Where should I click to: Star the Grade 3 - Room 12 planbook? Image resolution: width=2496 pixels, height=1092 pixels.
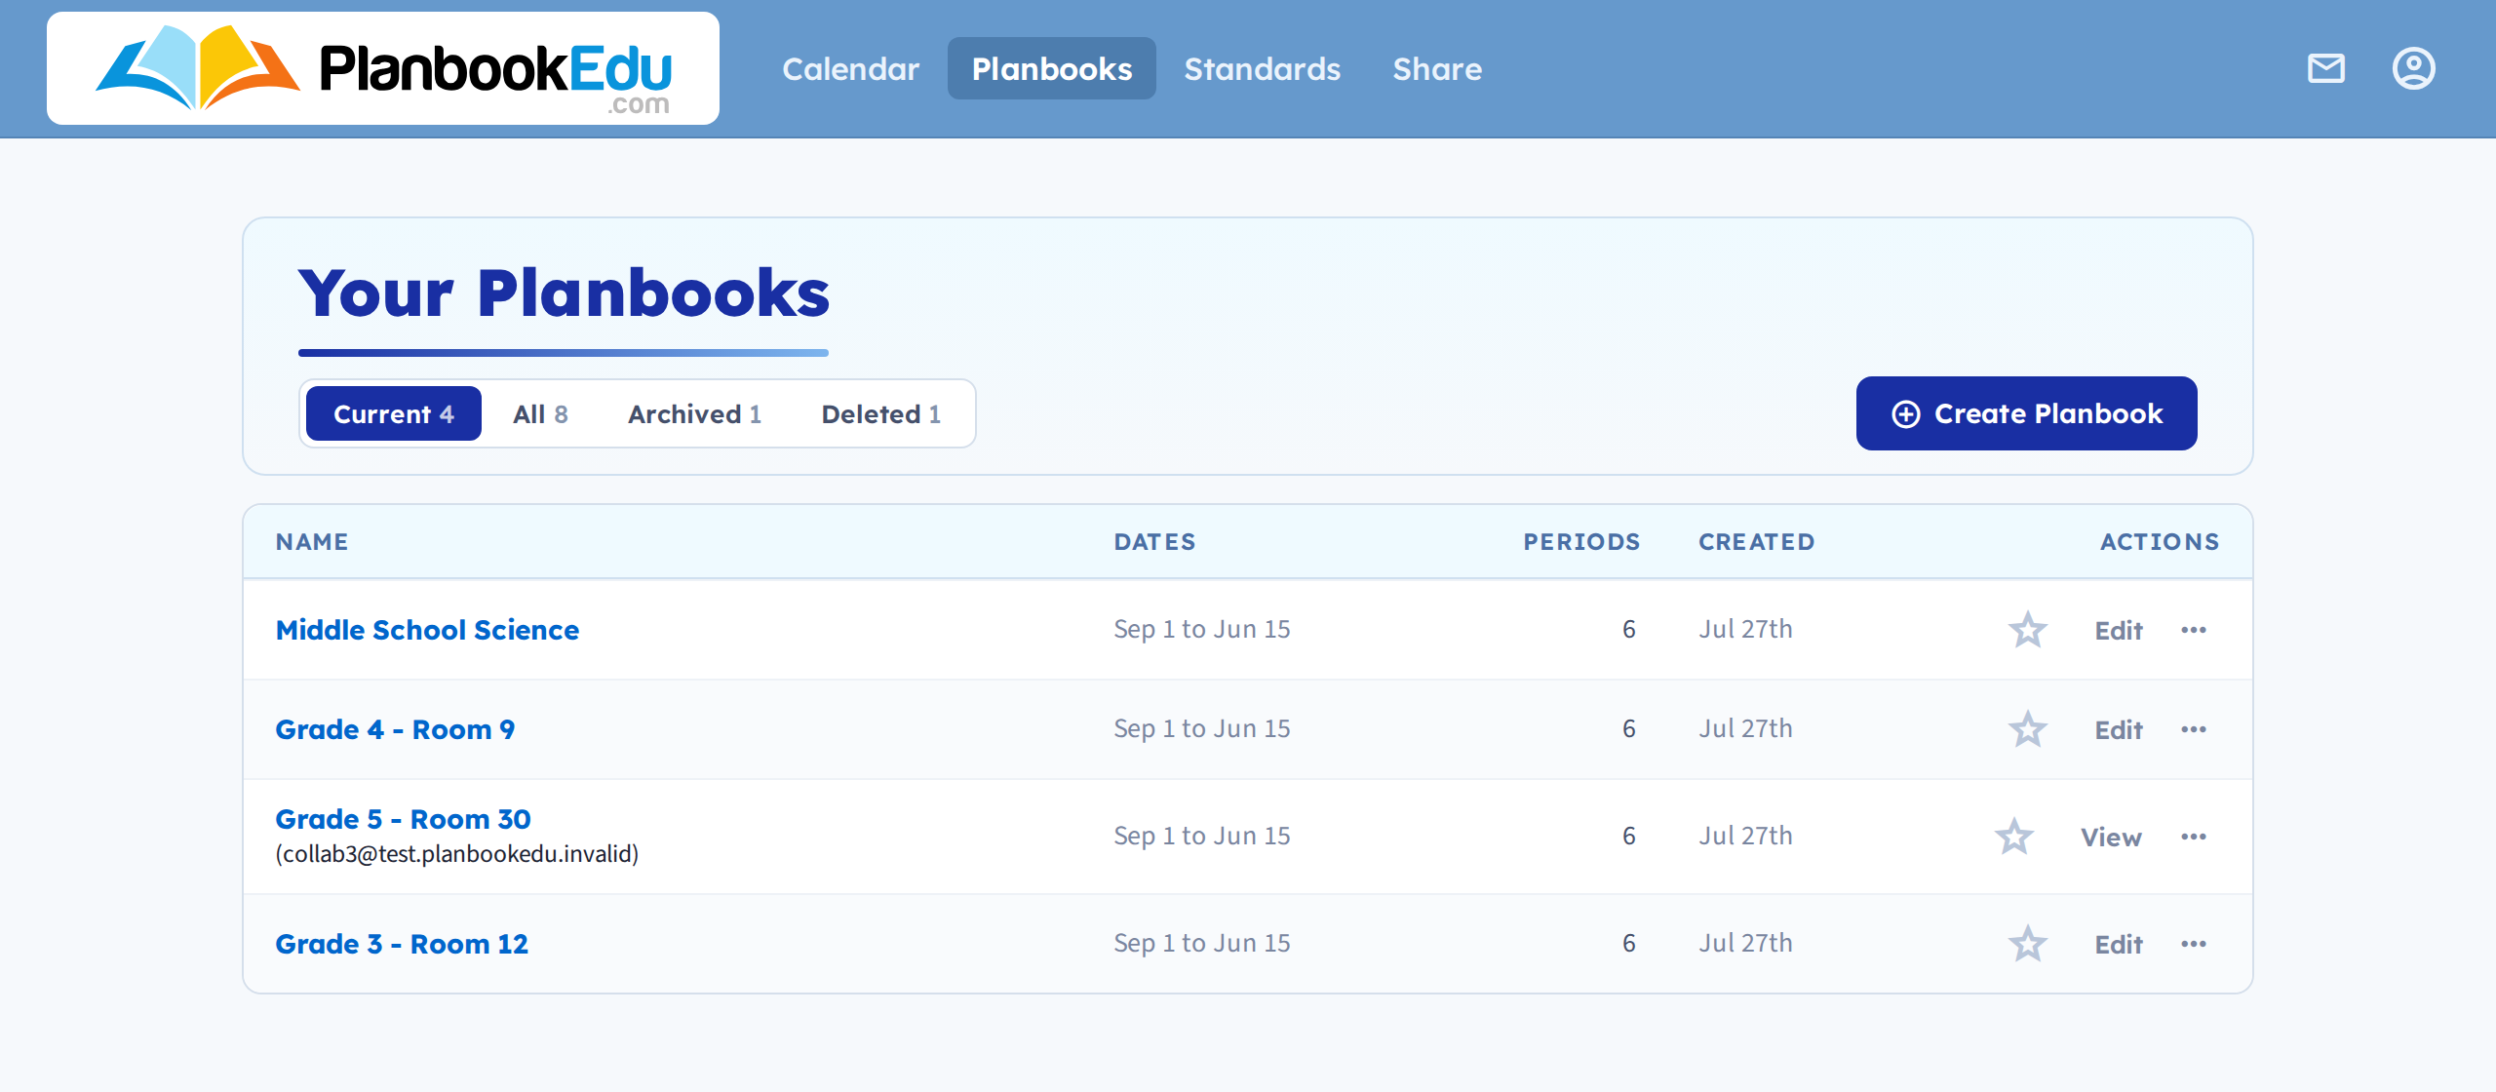[x=2027, y=944]
